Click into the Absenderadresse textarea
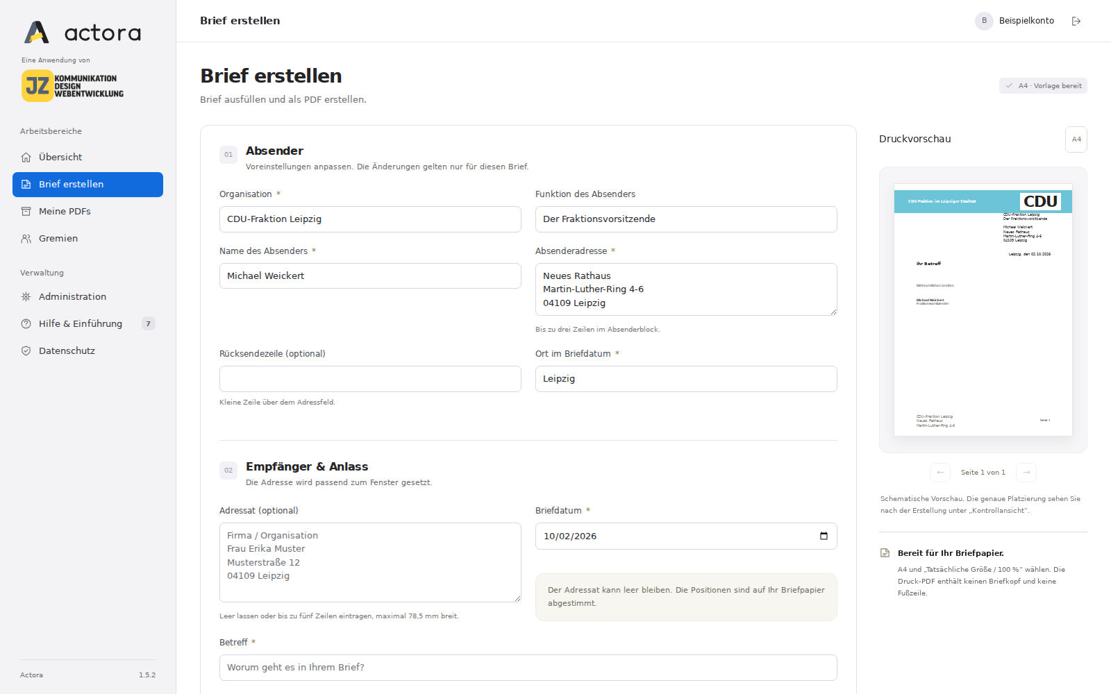Viewport: 1111px width, 694px height. coord(686,289)
